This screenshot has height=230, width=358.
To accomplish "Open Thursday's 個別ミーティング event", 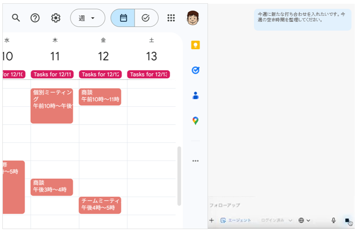I will click(52, 106).
